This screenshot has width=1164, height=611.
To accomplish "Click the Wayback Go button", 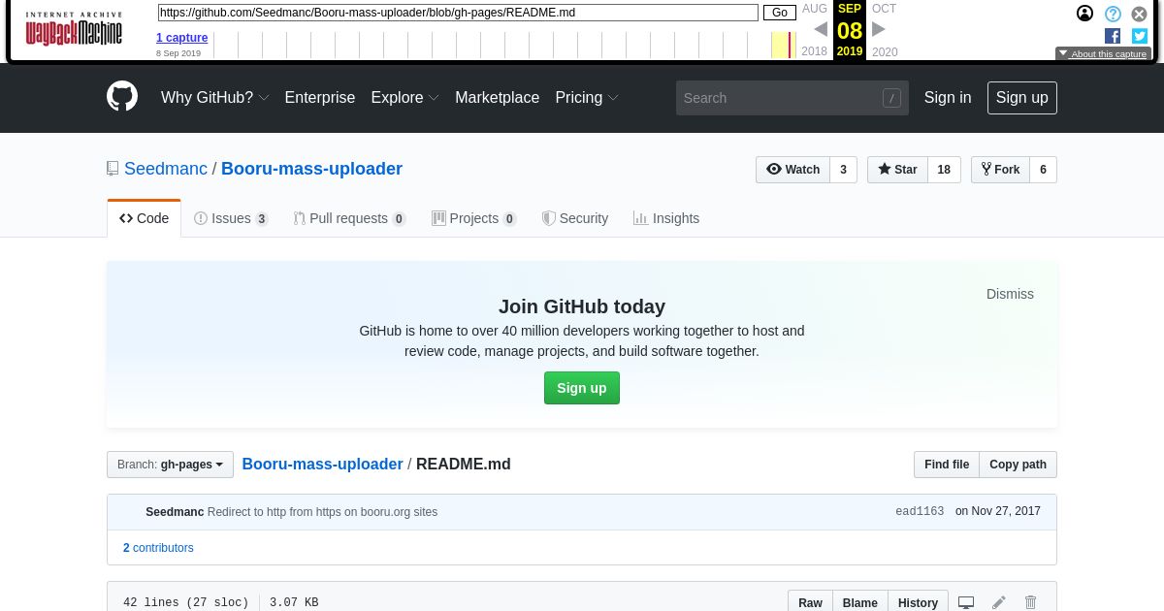I will (780, 13).
